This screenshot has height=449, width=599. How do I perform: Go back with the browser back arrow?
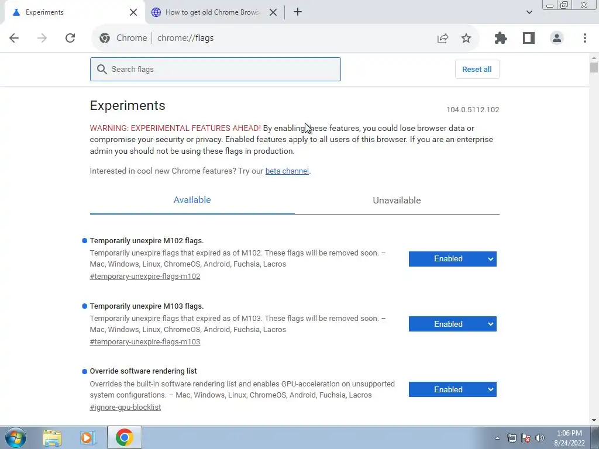(14, 38)
